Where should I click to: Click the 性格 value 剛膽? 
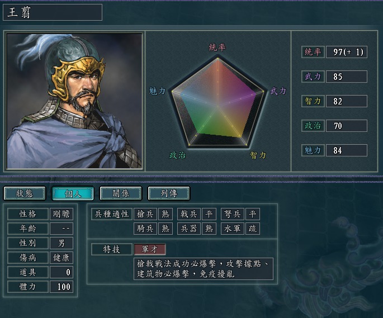(62, 214)
